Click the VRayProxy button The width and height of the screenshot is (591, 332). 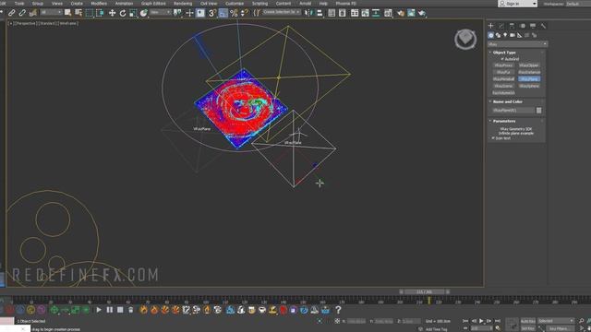coord(503,65)
